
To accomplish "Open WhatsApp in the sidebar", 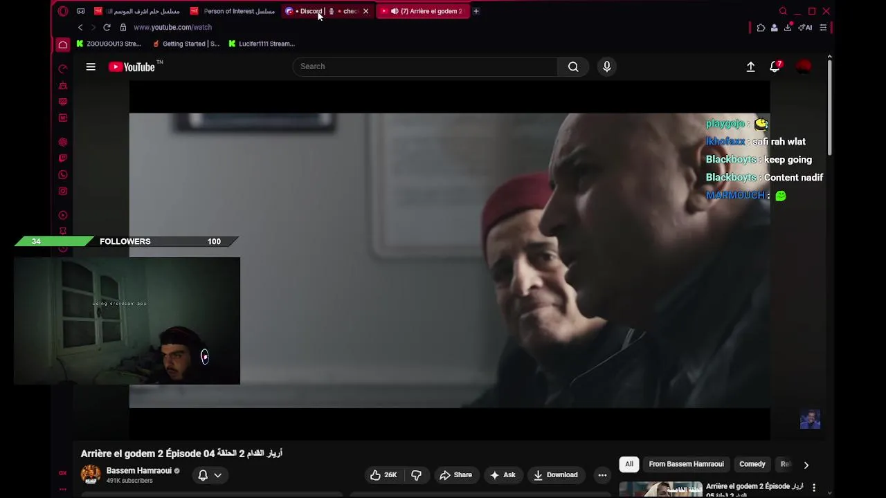I will coord(63,175).
